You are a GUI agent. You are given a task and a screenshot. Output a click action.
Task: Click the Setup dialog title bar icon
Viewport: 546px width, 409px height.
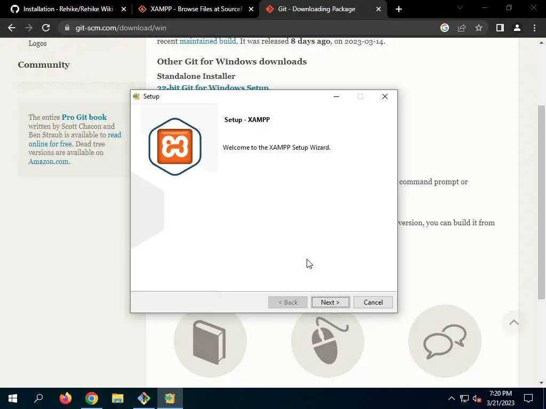[x=136, y=96]
